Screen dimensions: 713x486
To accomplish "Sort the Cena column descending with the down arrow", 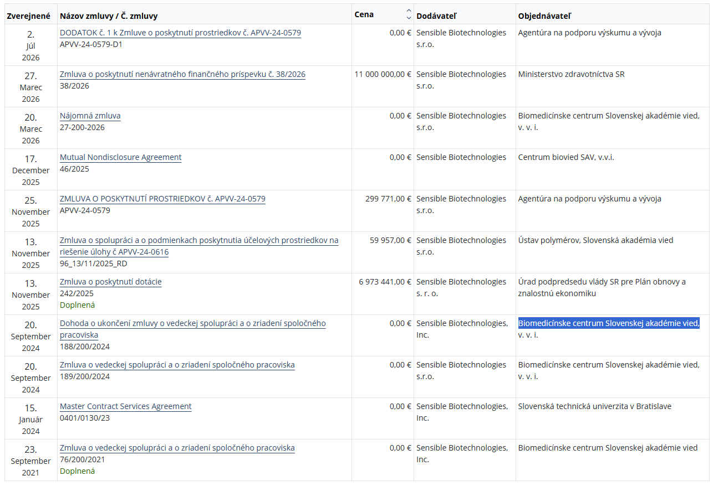I will (409, 18).
